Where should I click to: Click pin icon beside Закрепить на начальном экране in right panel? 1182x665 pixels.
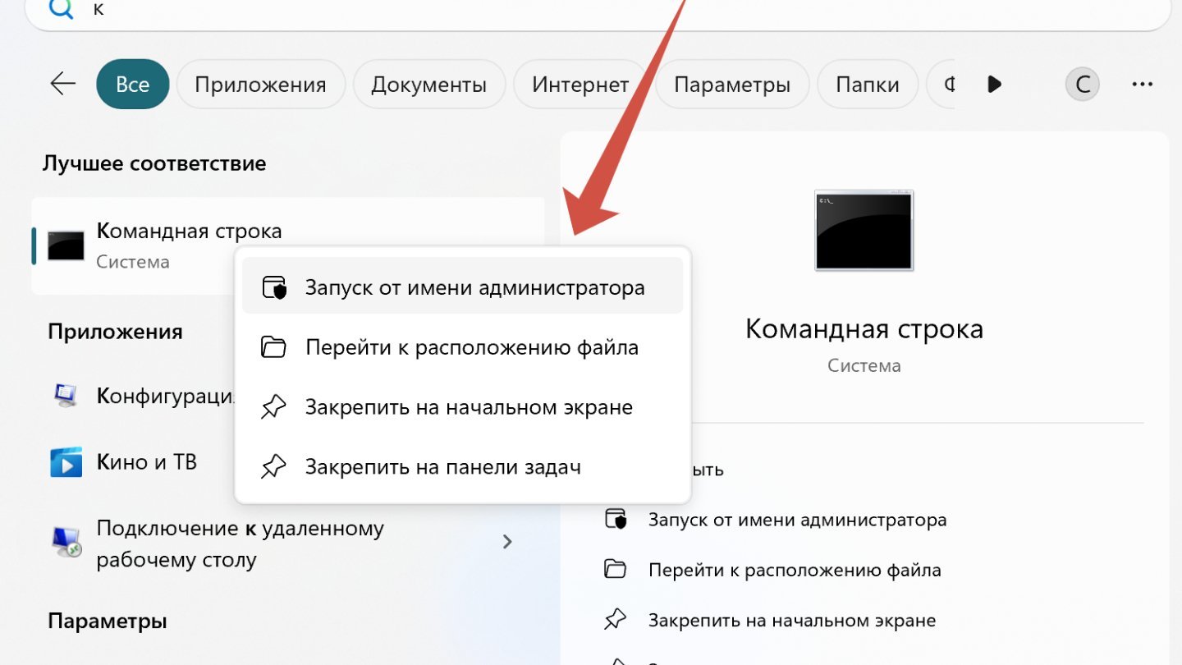[x=616, y=621]
